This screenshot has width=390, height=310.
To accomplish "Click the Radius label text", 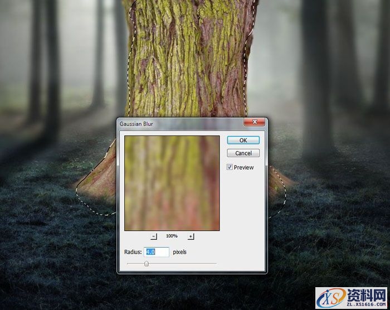I will (x=133, y=252).
